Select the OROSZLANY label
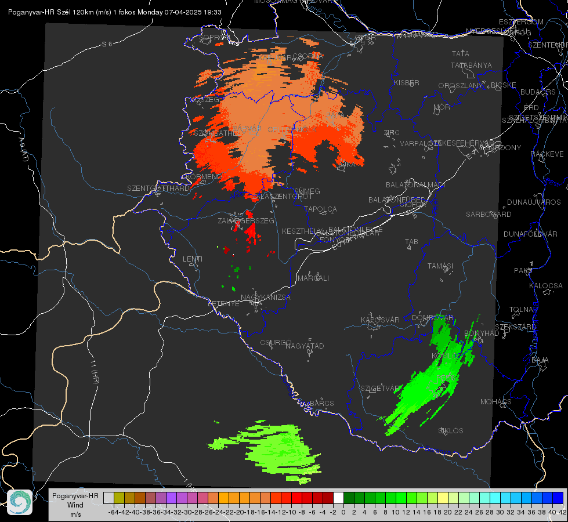 (461, 86)
